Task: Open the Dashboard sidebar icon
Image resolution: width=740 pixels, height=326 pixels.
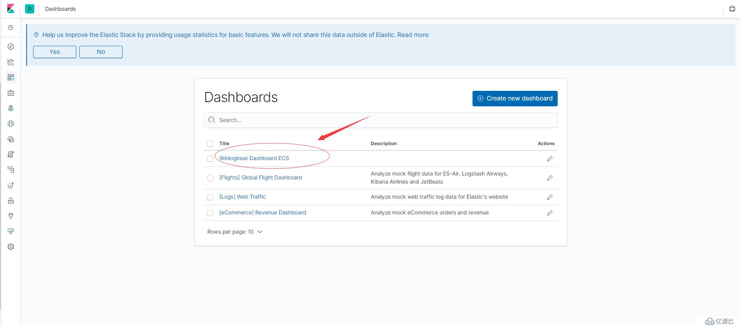Action: 11,77
